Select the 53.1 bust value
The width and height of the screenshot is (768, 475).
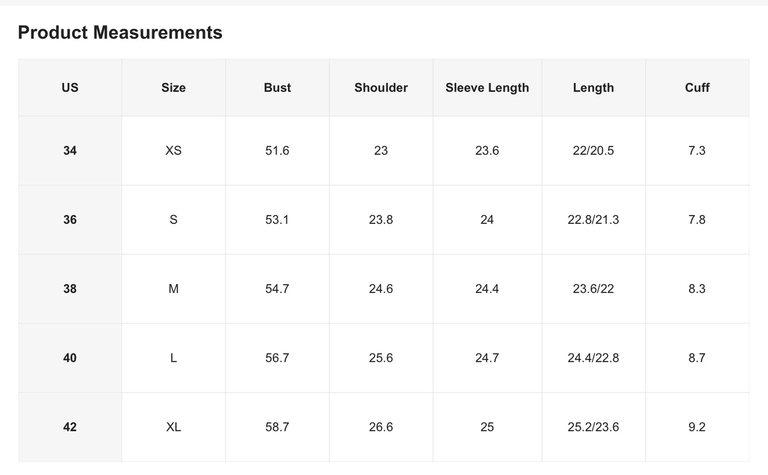point(277,220)
